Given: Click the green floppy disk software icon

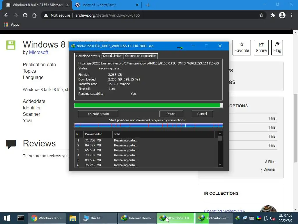Looking at the screenshot, I should [11, 45].
